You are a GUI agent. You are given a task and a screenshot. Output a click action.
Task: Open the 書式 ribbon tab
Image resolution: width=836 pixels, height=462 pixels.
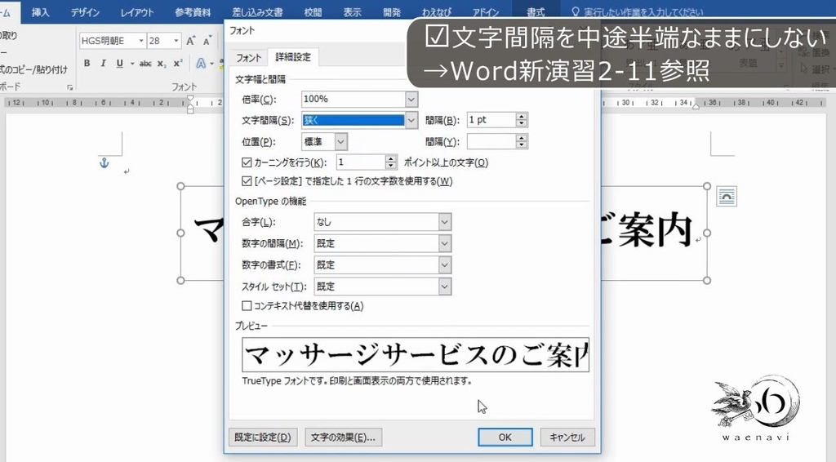click(x=536, y=11)
